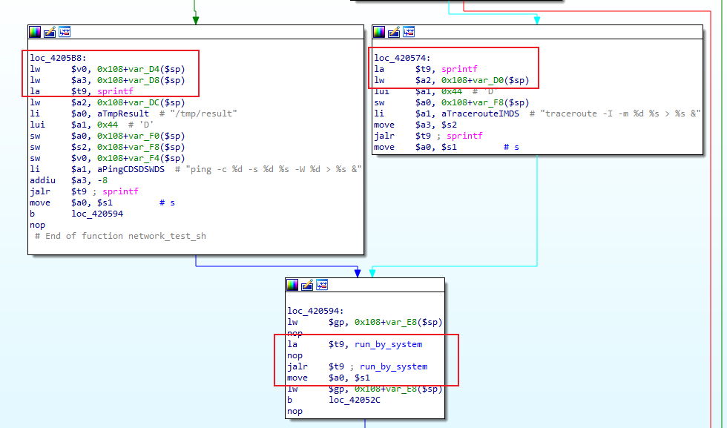The image size is (727, 428).
Task: Click the aTracerouteIMDS symbol
Action: 480,113
